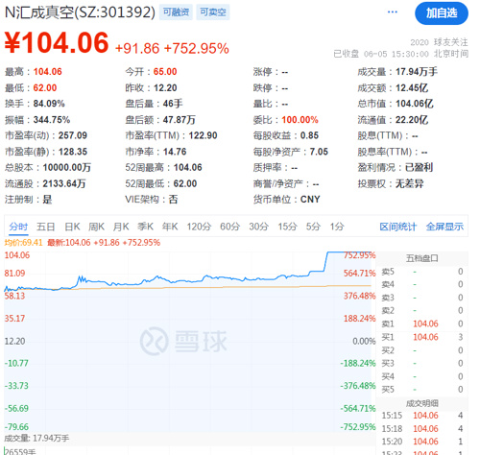
Task: Click the 买1 bid price 104.06
Action: tap(425, 337)
